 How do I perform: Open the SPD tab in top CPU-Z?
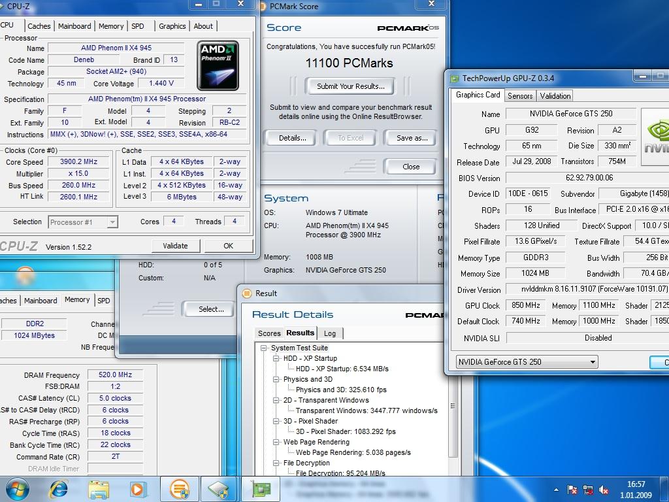(x=138, y=26)
